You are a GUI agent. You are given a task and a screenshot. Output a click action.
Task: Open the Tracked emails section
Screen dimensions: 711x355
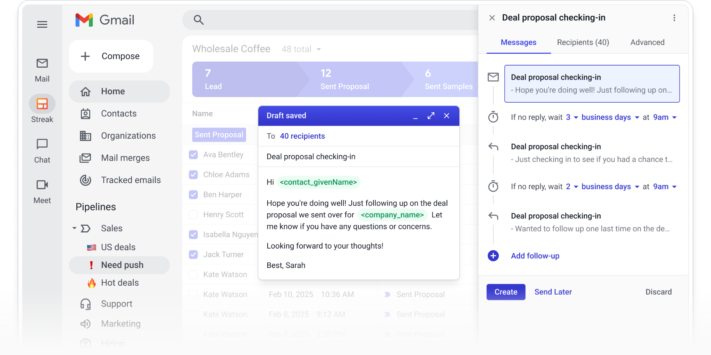(x=131, y=180)
